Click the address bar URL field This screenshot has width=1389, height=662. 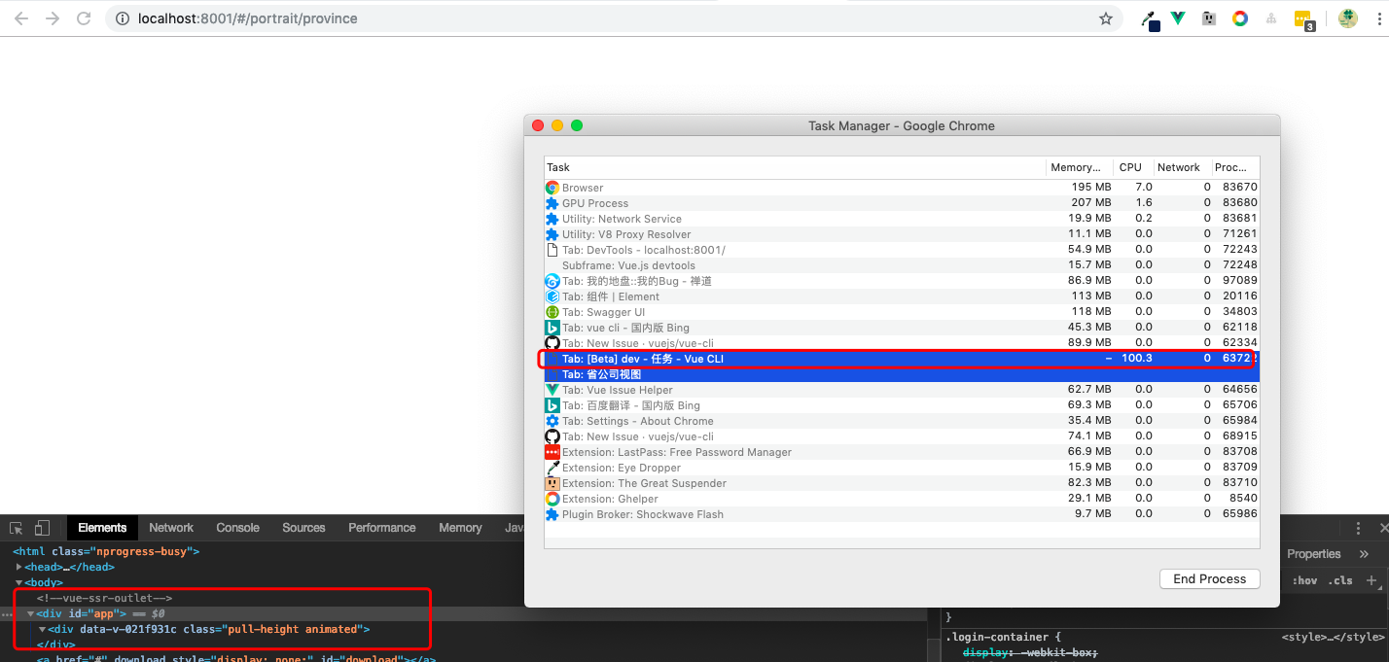click(x=613, y=18)
